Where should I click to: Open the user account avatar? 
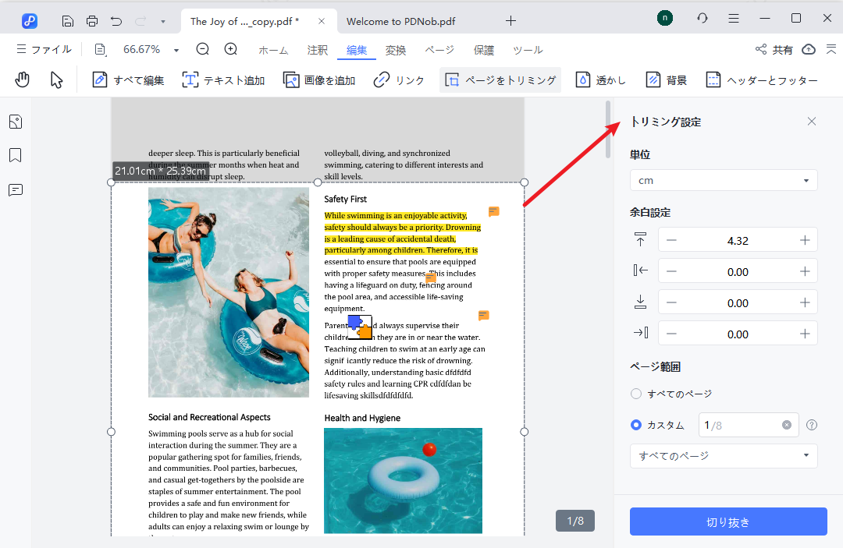pos(665,18)
